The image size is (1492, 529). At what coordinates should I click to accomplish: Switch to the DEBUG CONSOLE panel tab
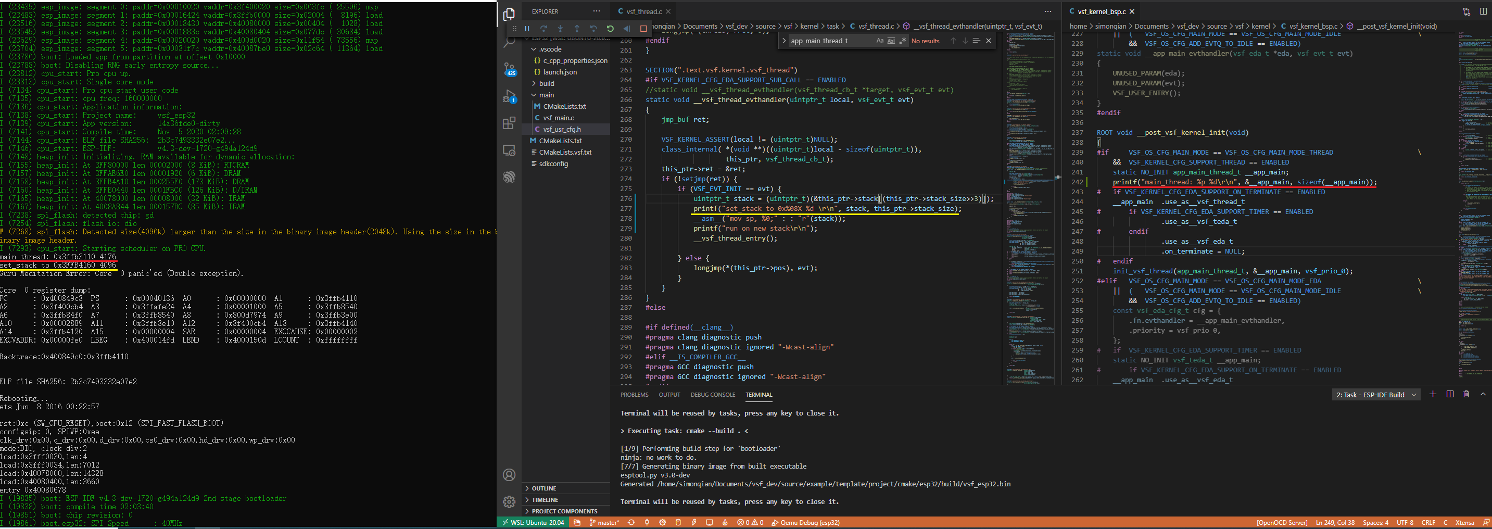(x=712, y=395)
